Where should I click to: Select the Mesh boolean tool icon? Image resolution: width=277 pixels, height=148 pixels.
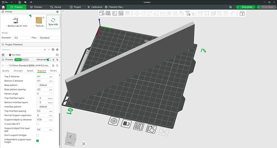point(169,13)
